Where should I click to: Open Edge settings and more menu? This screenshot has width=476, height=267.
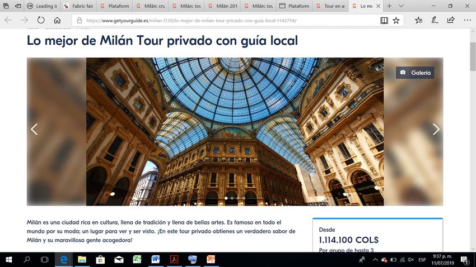466,20
